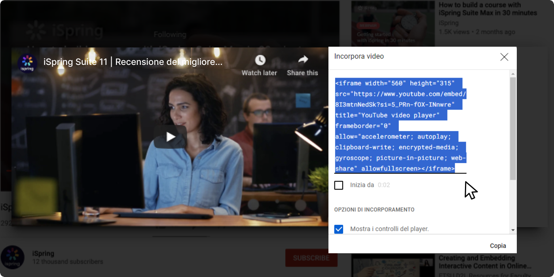Click the Copia button
This screenshot has width=554, height=277.
pos(498,246)
